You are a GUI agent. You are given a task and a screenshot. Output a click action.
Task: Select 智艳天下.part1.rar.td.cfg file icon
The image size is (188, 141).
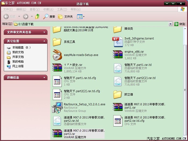point(57,81)
